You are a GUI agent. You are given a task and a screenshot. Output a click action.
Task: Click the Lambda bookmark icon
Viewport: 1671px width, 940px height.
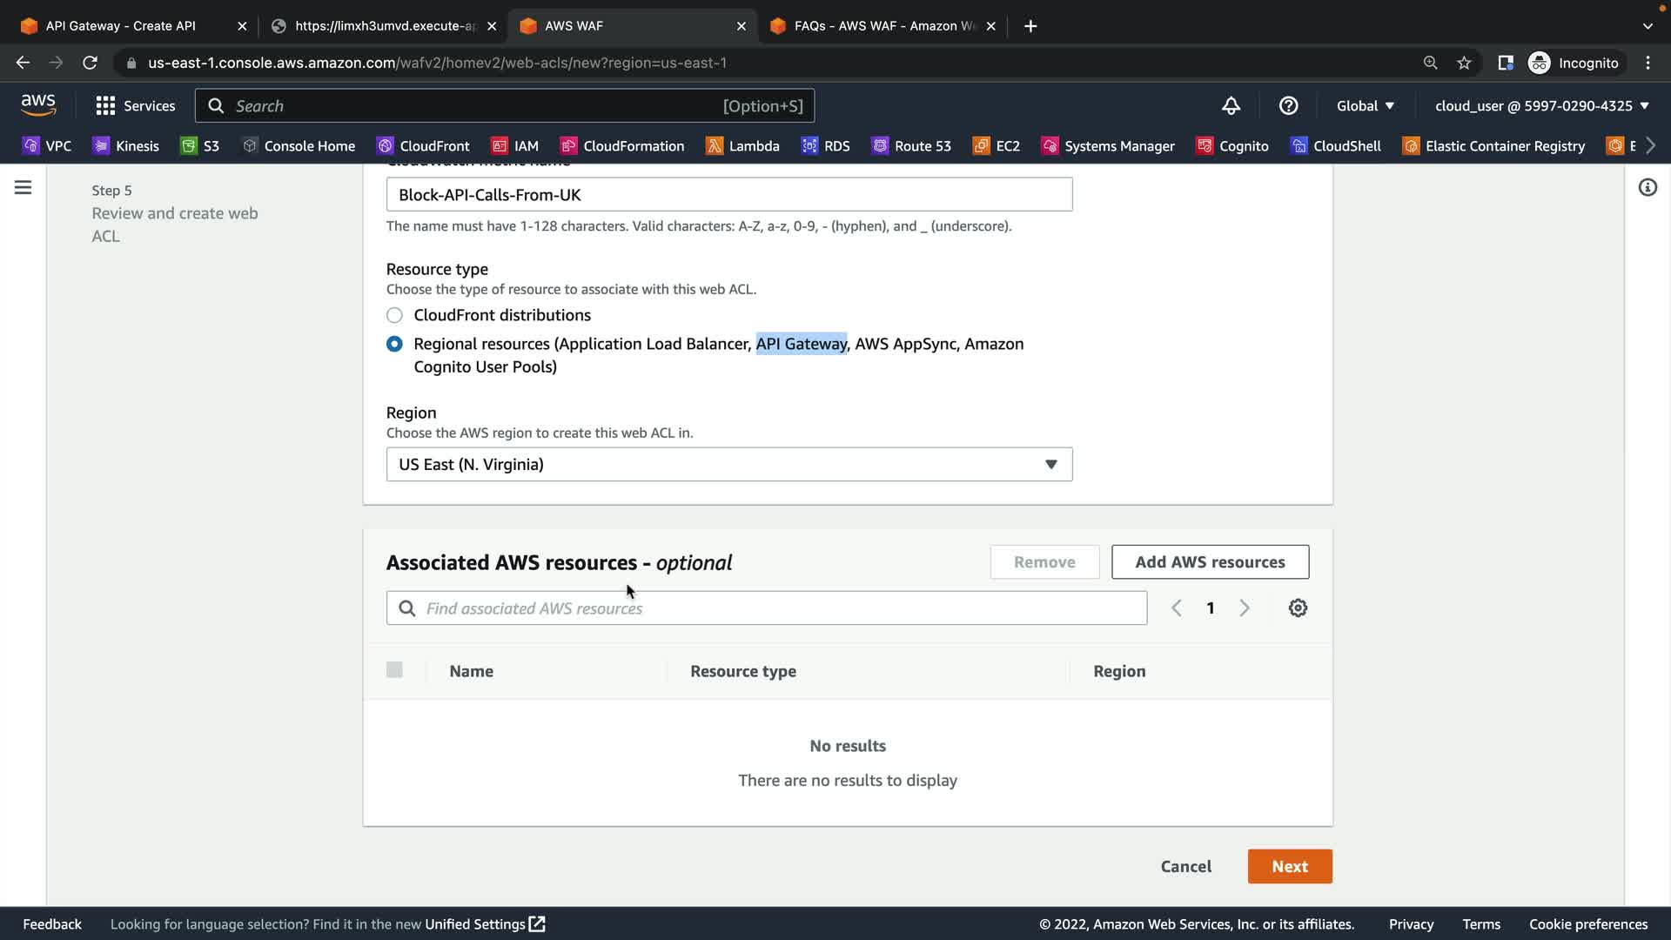pyautogui.click(x=715, y=146)
